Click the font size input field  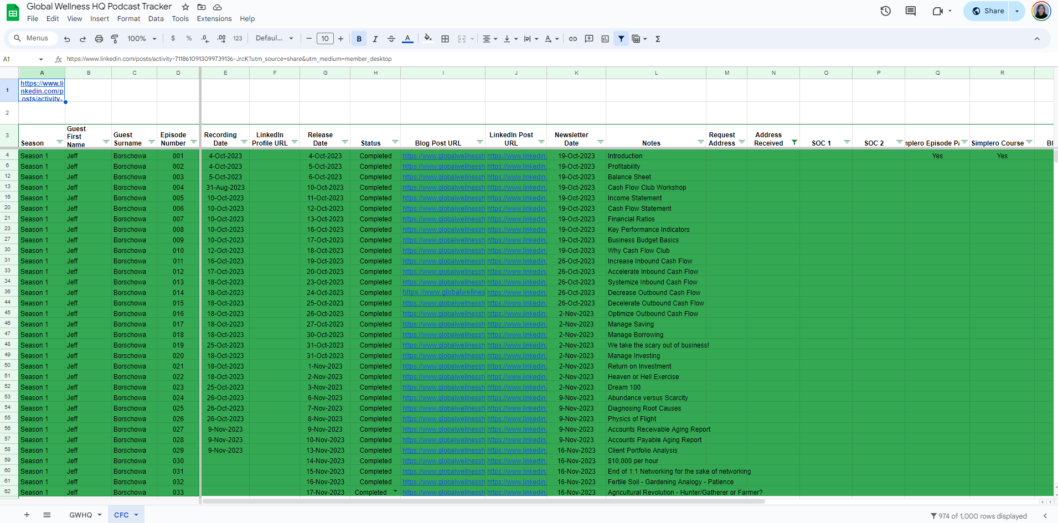click(x=325, y=39)
